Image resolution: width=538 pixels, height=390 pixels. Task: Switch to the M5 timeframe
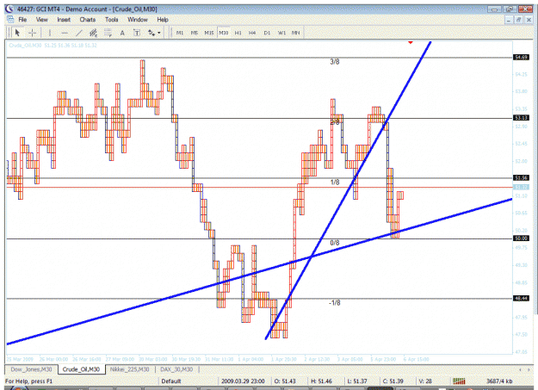pos(195,33)
